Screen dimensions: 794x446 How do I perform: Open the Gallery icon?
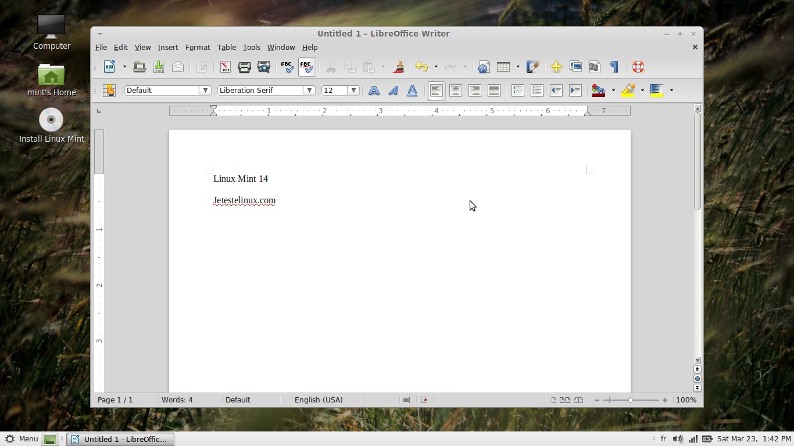[575, 67]
